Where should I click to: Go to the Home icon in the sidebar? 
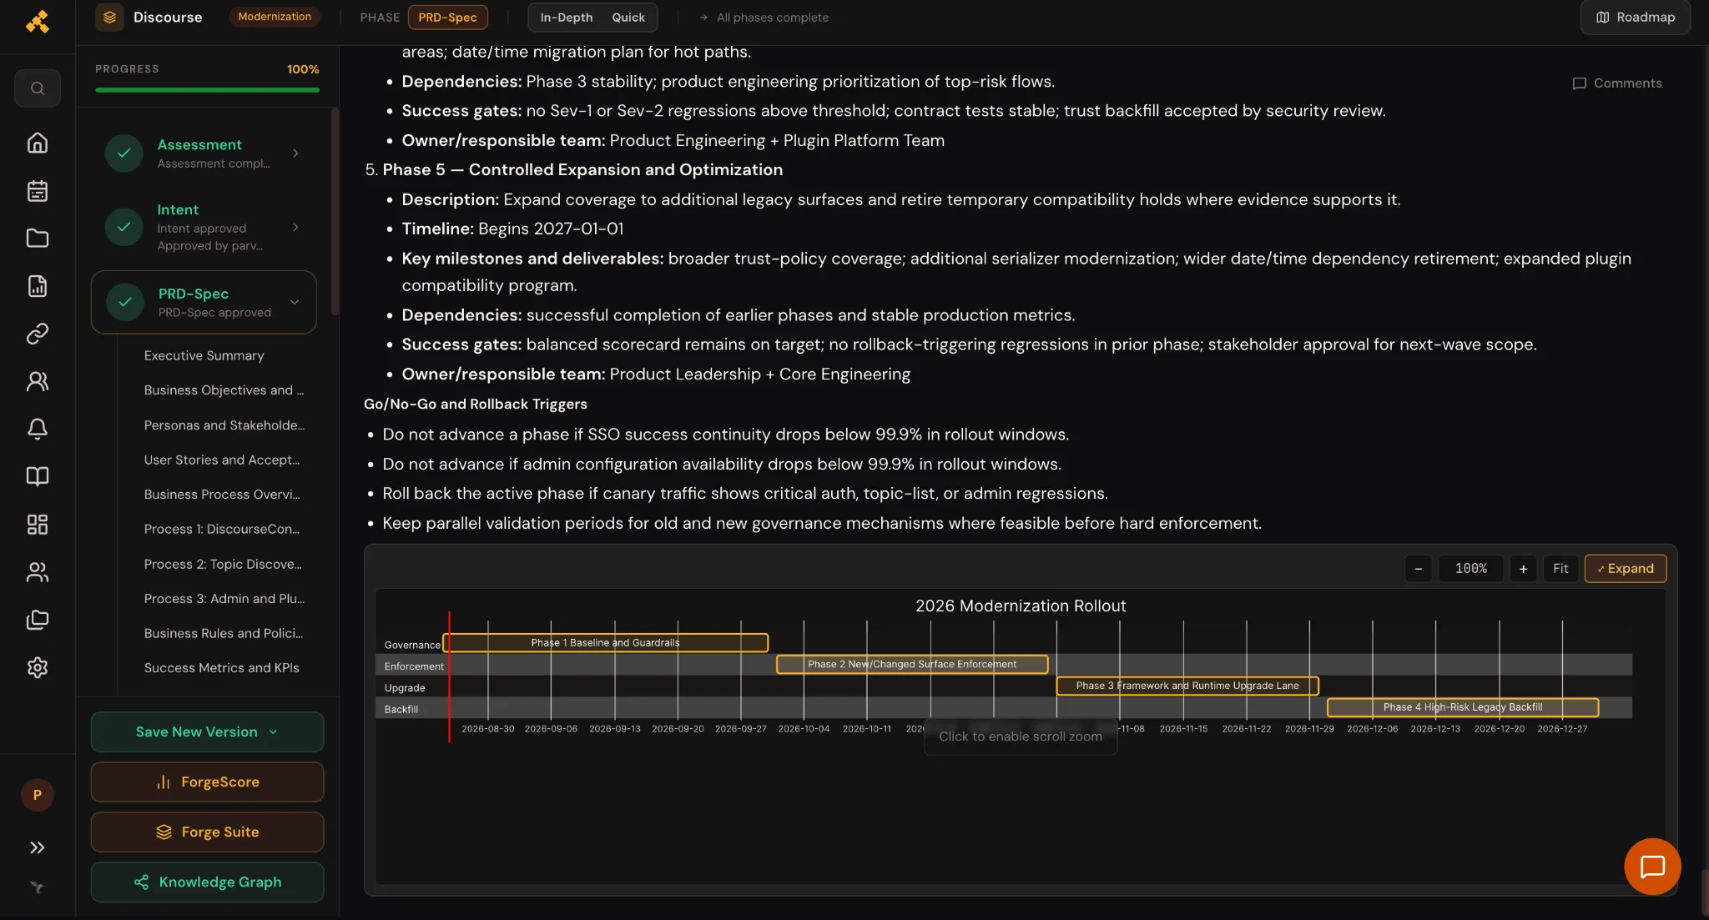[38, 143]
